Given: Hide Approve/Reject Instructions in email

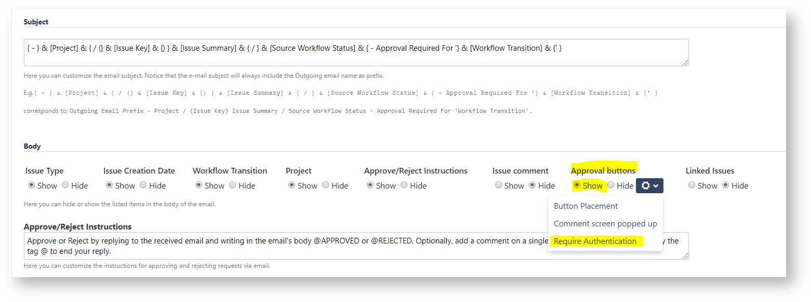Looking at the screenshot, I should click(x=404, y=185).
